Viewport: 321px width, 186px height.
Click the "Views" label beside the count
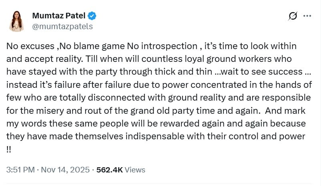[x=135, y=170]
